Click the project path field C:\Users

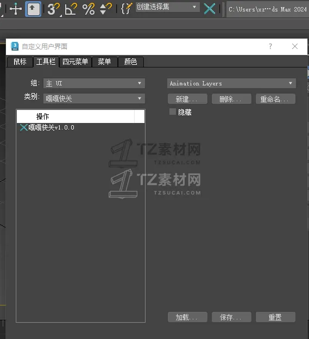[268, 9]
